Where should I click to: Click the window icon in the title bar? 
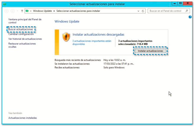click(5, 4)
